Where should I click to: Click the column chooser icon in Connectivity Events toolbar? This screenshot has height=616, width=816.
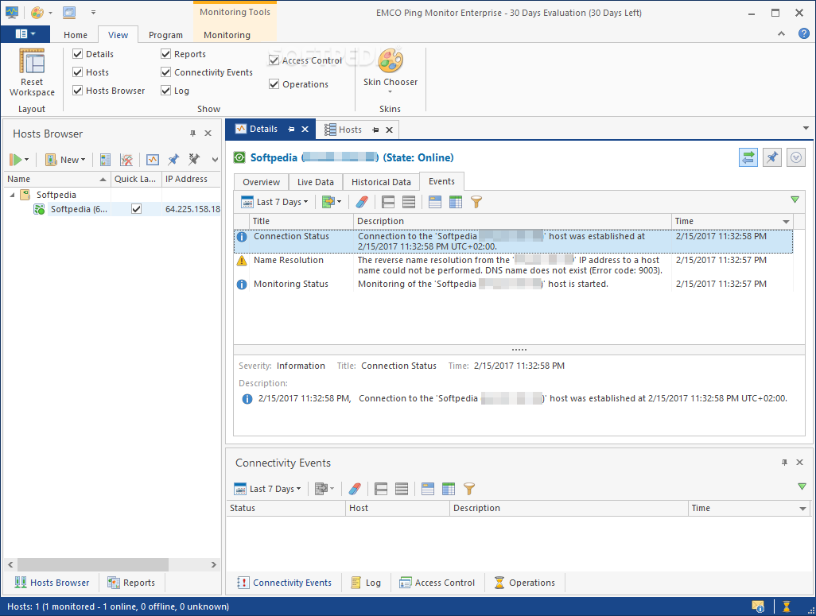coord(448,489)
